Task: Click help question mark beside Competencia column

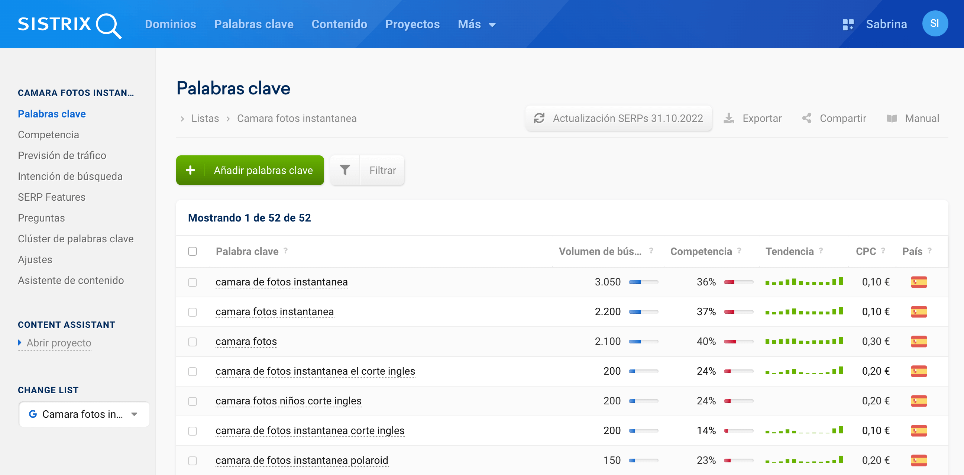Action: 740,251
